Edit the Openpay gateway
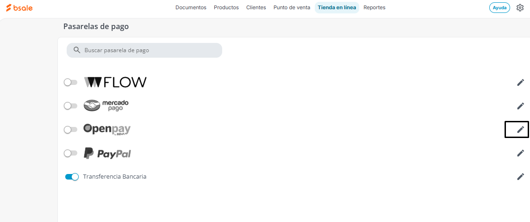The width and height of the screenshot is (530, 222). pyautogui.click(x=521, y=129)
